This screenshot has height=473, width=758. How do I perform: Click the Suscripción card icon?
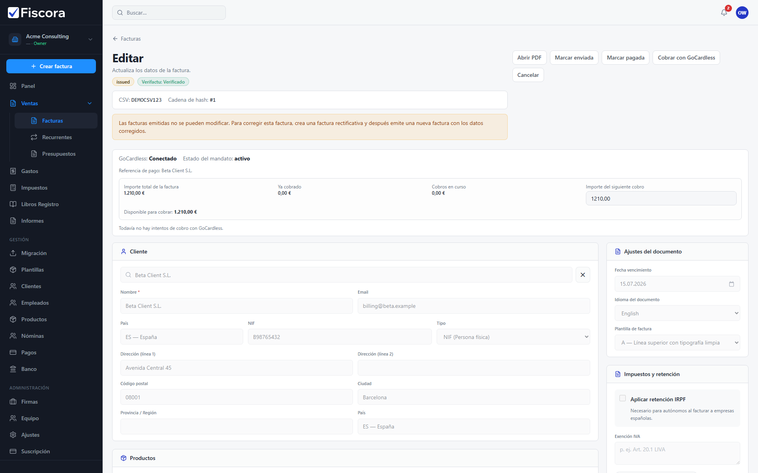(13, 451)
